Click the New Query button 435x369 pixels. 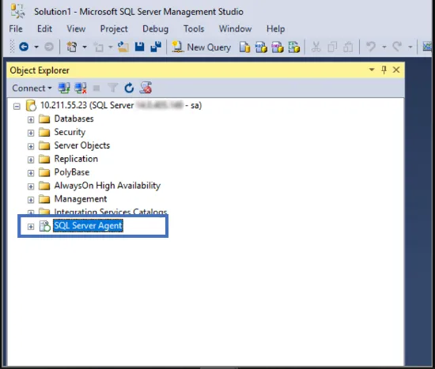(202, 47)
